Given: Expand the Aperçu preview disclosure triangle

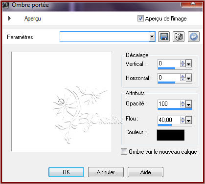Looking at the screenshot, I should point(9,18).
